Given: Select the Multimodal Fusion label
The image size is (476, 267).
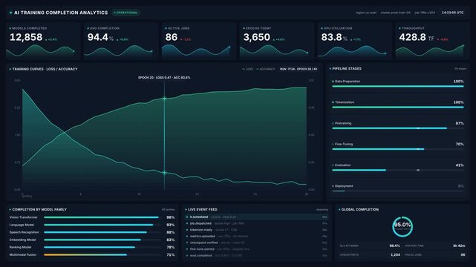Looking at the screenshot, I should (23, 255).
